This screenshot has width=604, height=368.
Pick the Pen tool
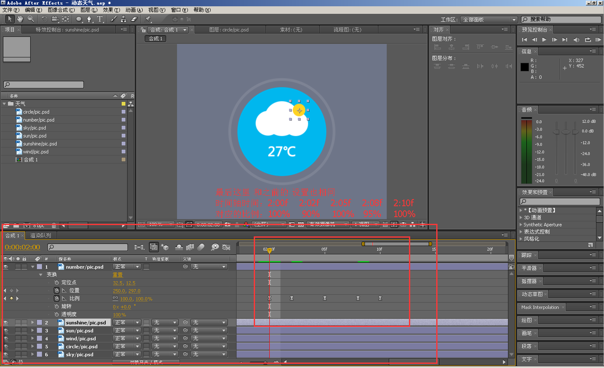tap(89, 19)
